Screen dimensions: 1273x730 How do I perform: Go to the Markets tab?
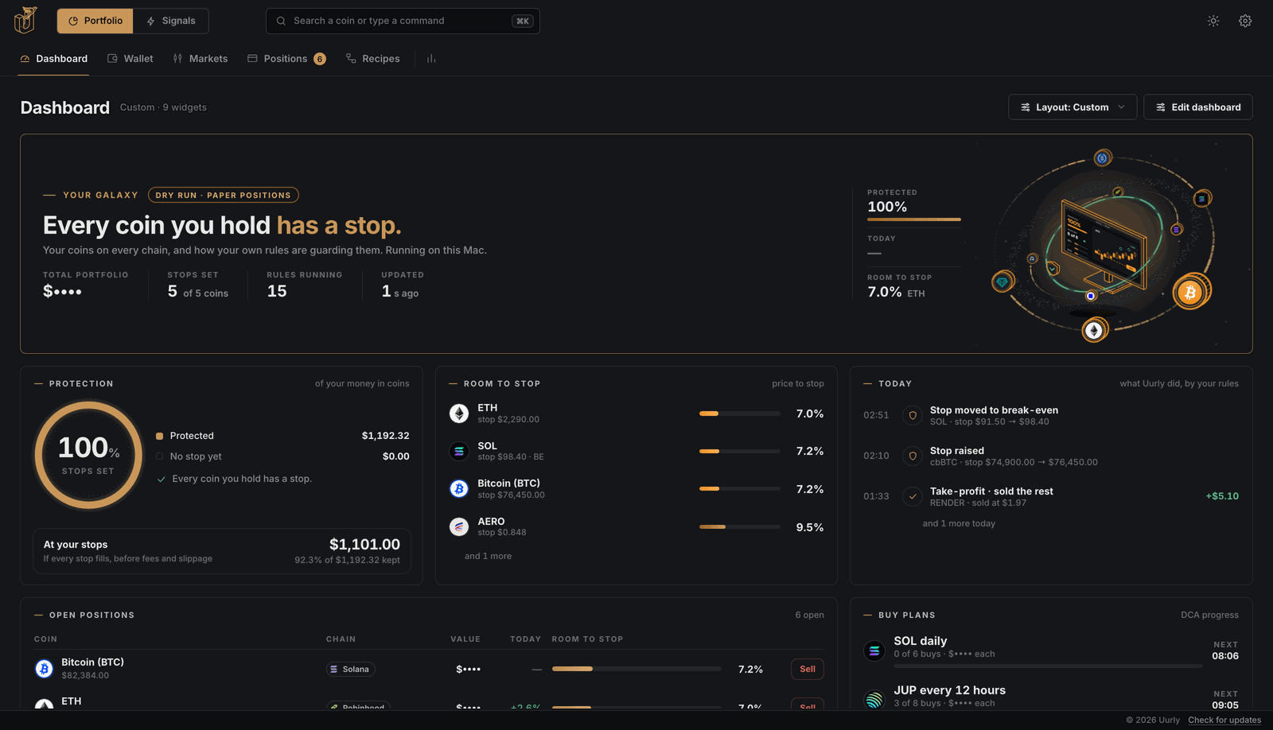pos(200,59)
